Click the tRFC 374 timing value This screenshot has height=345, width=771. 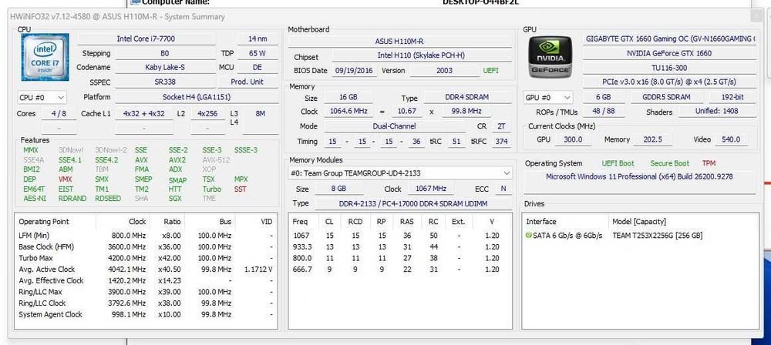501,142
